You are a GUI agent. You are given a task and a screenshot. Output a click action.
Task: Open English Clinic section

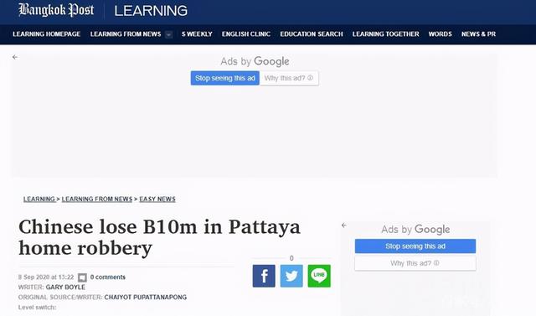click(x=246, y=34)
